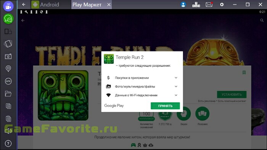
Task: Expand the Покупки в приложении permission chevron
Action: point(176,78)
